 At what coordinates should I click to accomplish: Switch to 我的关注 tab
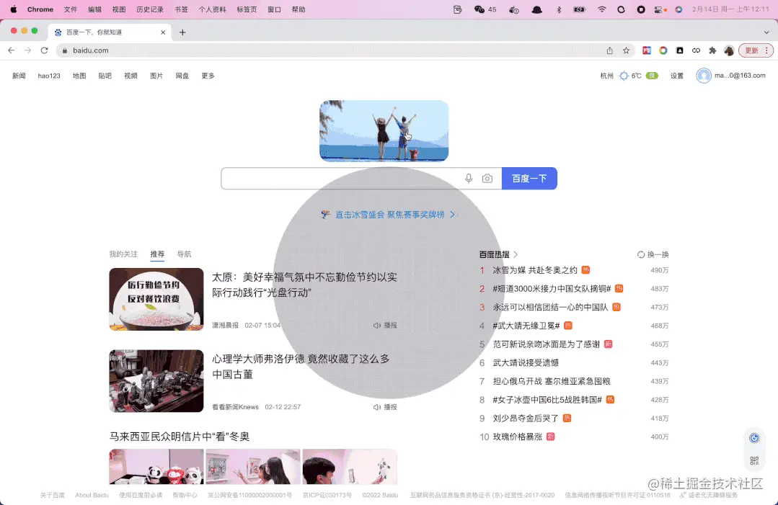coord(123,254)
